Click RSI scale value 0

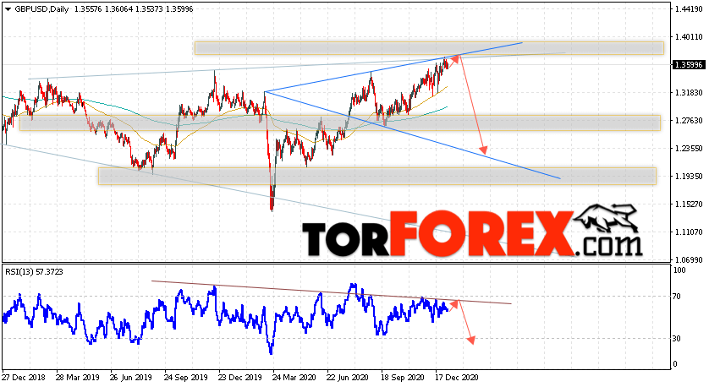click(x=675, y=364)
